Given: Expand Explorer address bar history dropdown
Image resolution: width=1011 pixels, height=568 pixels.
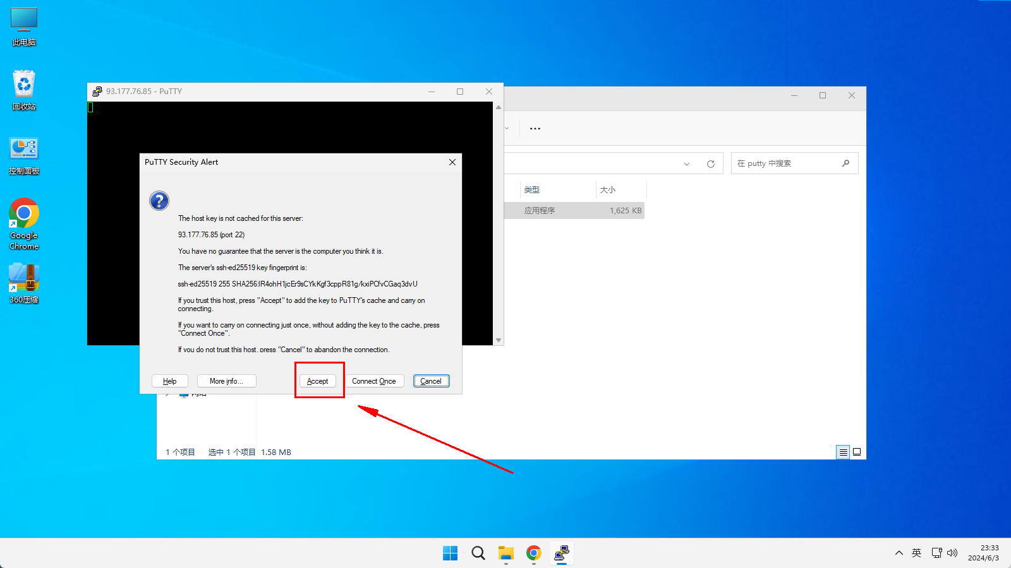Looking at the screenshot, I should 687,164.
